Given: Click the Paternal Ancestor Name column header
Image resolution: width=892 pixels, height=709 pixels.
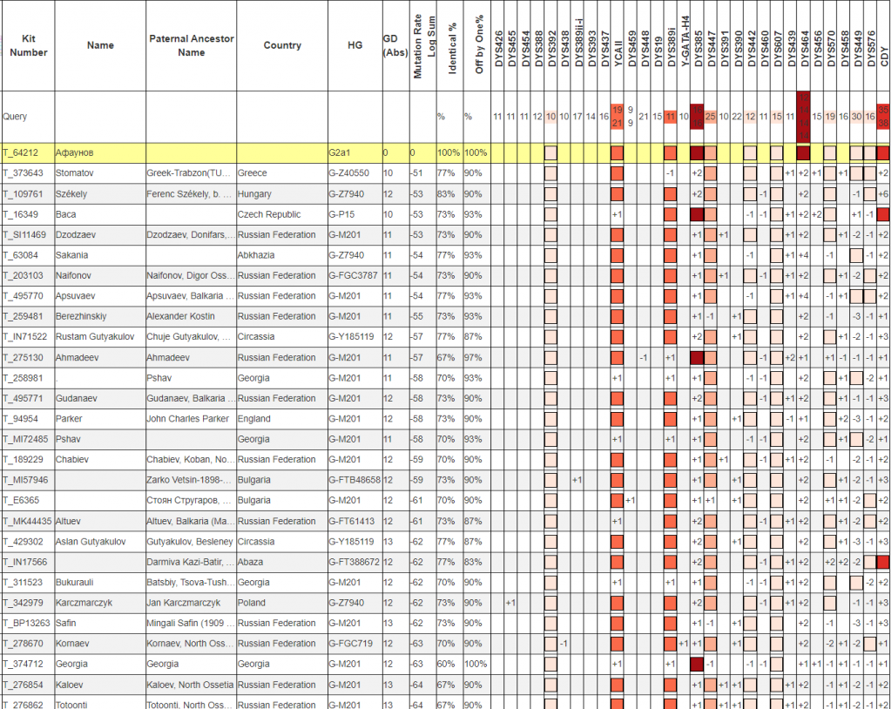Looking at the screenshot, I should pyautogui.click(x=191, y=46).
